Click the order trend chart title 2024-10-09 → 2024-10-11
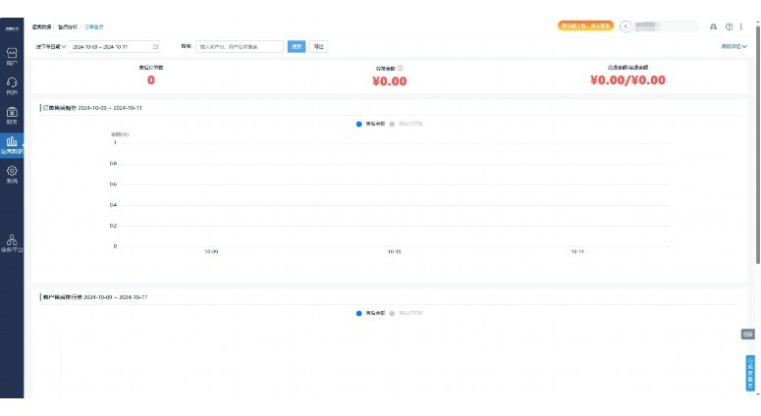Viewport: 761px width, 416px height. (x=92, y=108)
